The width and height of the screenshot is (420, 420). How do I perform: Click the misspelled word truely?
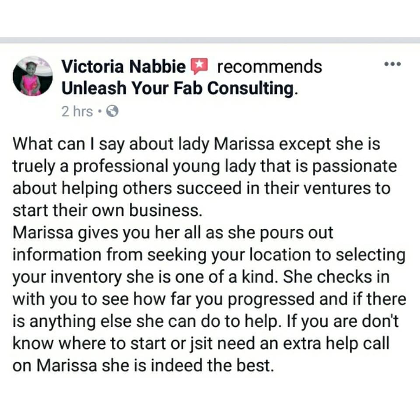click(34, 167)
